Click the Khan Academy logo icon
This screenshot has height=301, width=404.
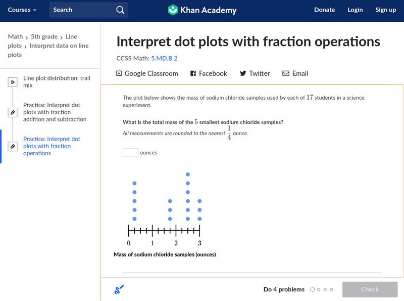[x=173, y=10]
